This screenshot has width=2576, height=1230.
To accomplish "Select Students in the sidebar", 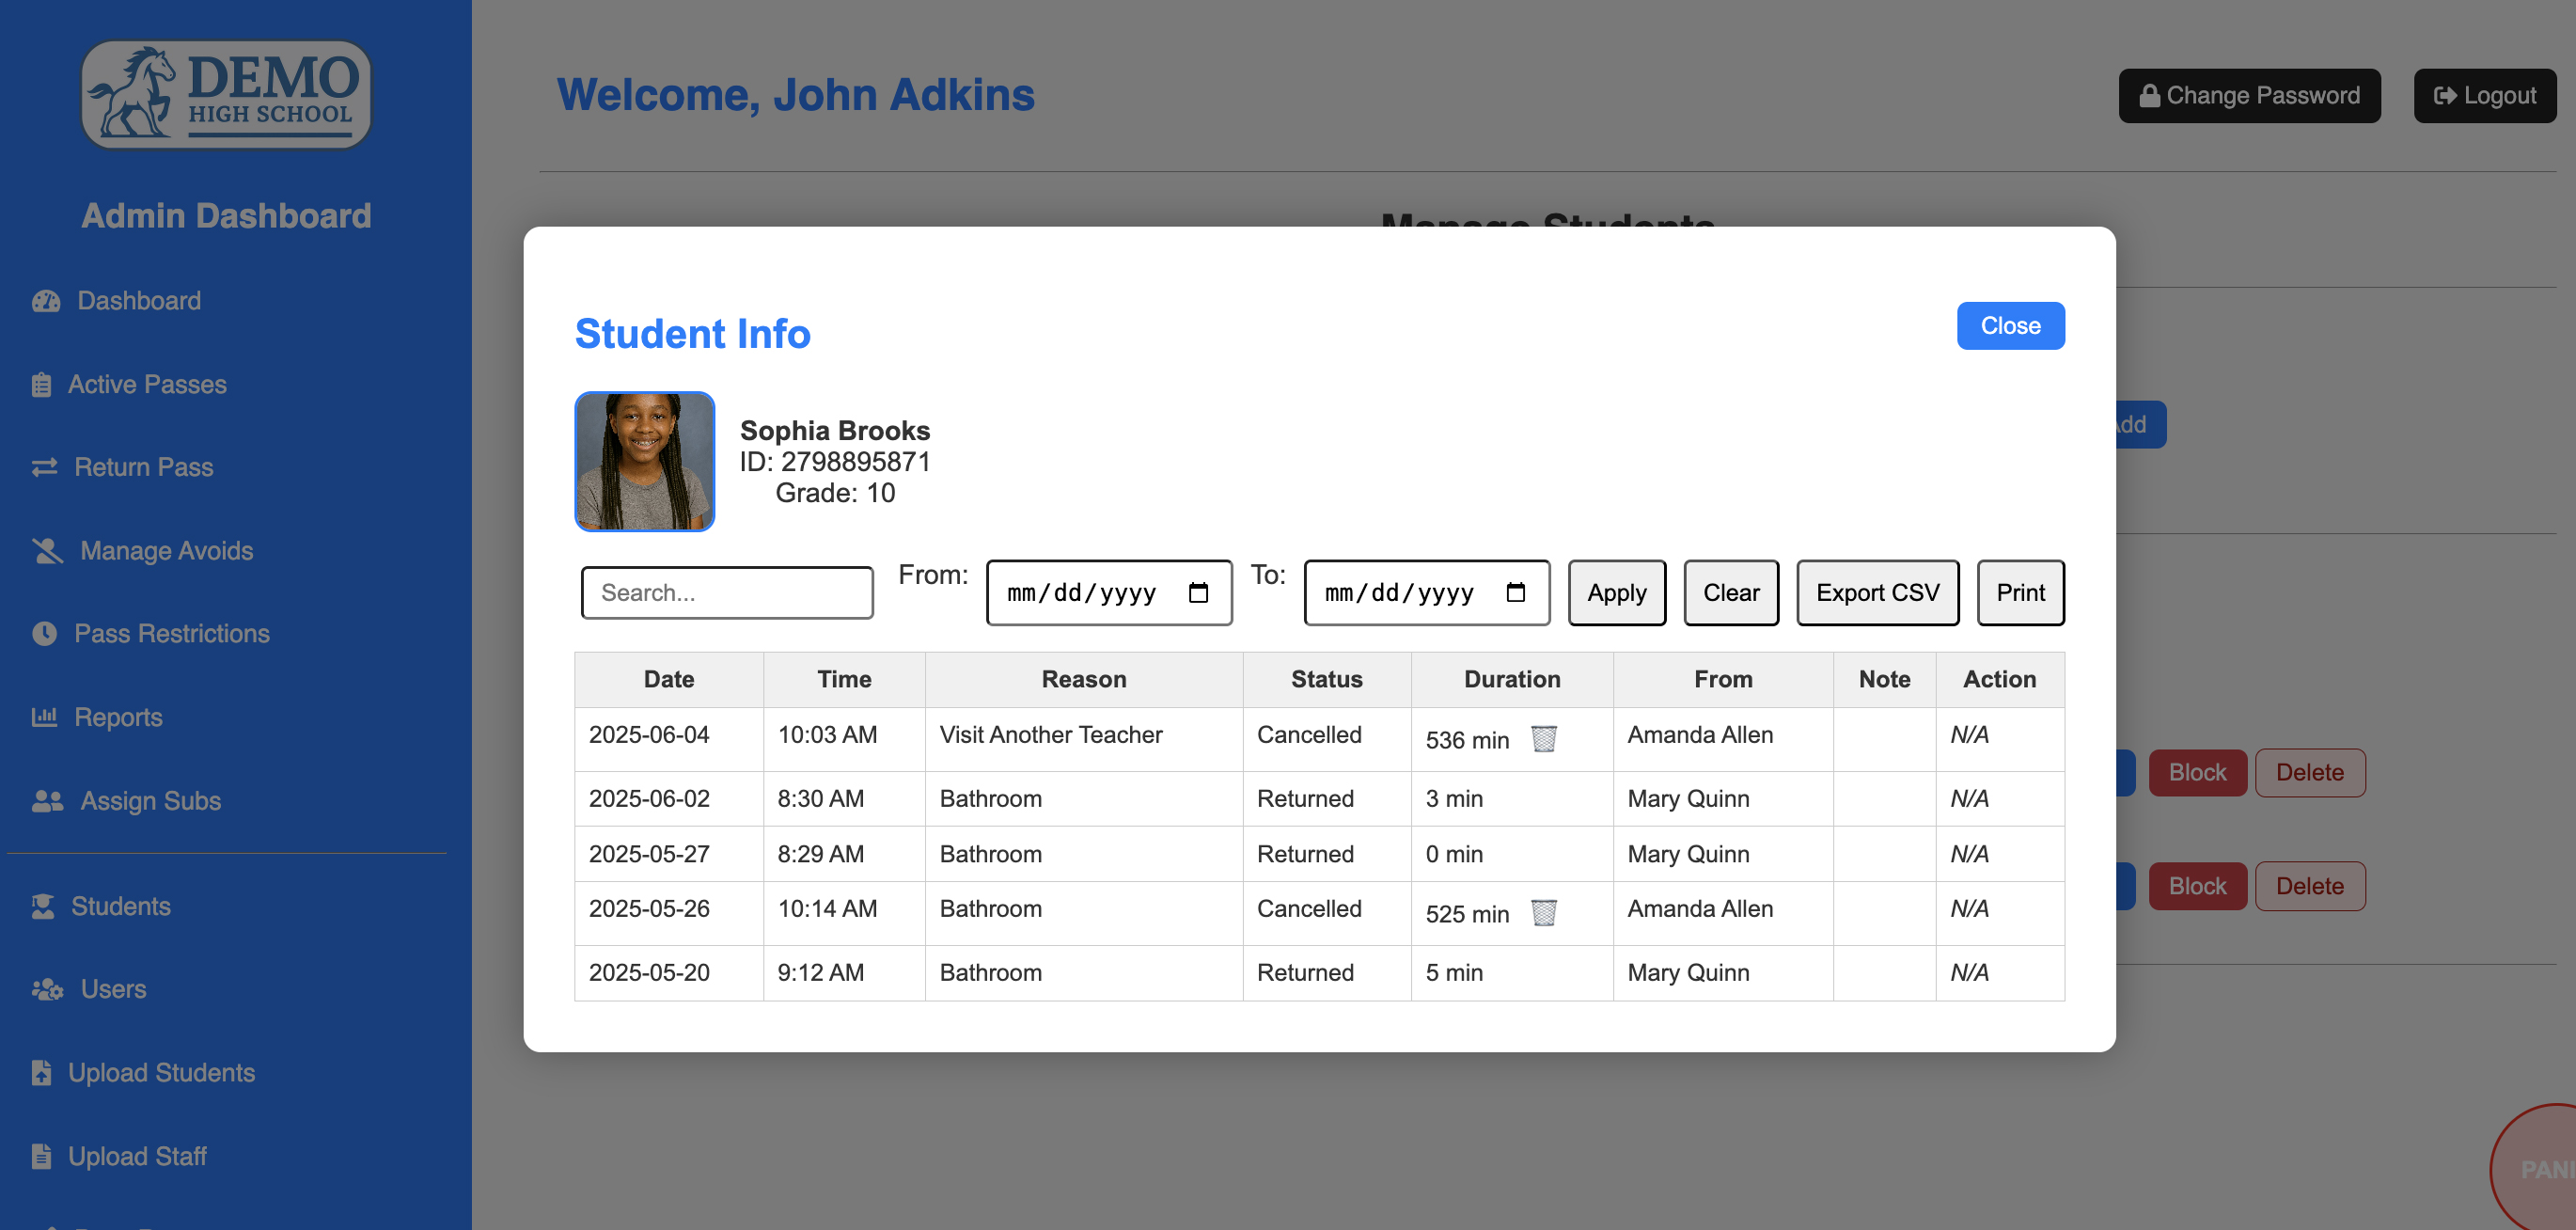I will pos(120,906).
